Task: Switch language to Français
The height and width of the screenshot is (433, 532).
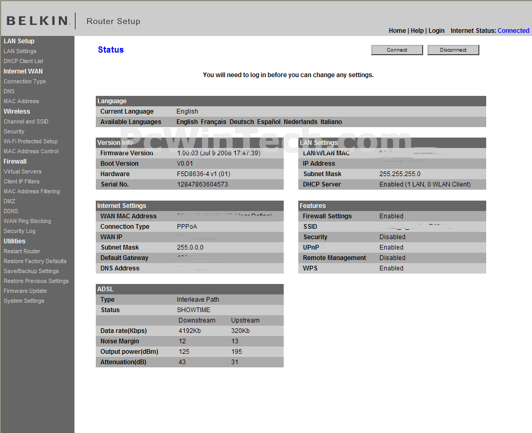Action: tap(213, 122)
